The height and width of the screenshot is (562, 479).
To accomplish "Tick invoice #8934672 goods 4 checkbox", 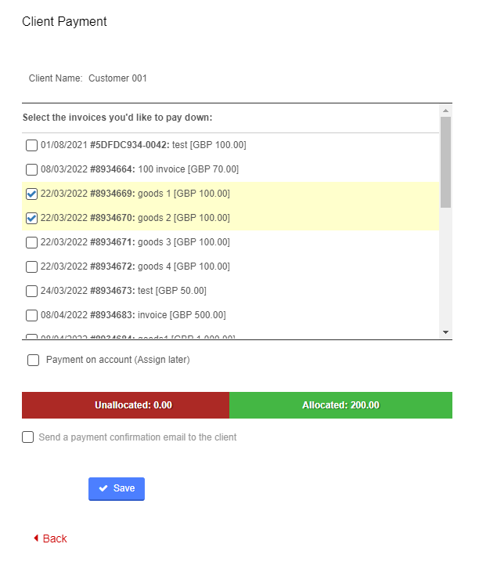I will 31,266.
